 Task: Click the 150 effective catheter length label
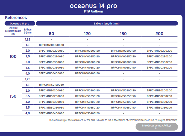pos(13,96)
